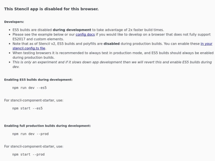Click the Enabling full production builds heading
The image size is (215, 161).
(x=47, y=126)
